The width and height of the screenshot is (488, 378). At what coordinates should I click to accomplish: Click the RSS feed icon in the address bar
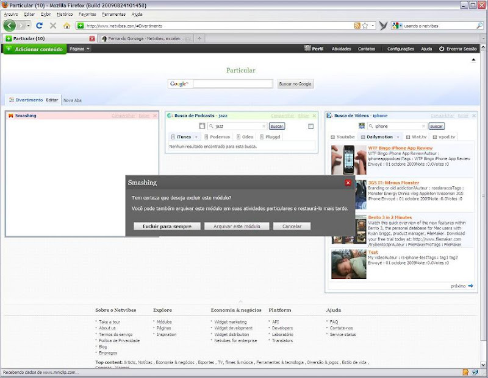[357, 26]
